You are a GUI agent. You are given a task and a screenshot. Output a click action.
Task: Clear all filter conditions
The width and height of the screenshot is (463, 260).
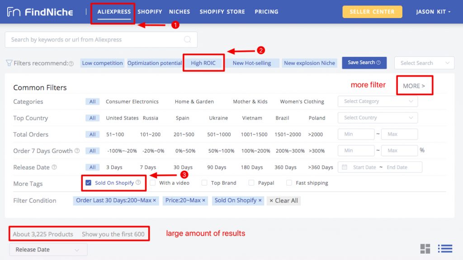(x=283, y=201)
